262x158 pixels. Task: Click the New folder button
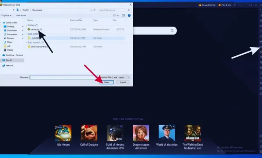click(x=21, y=15)
